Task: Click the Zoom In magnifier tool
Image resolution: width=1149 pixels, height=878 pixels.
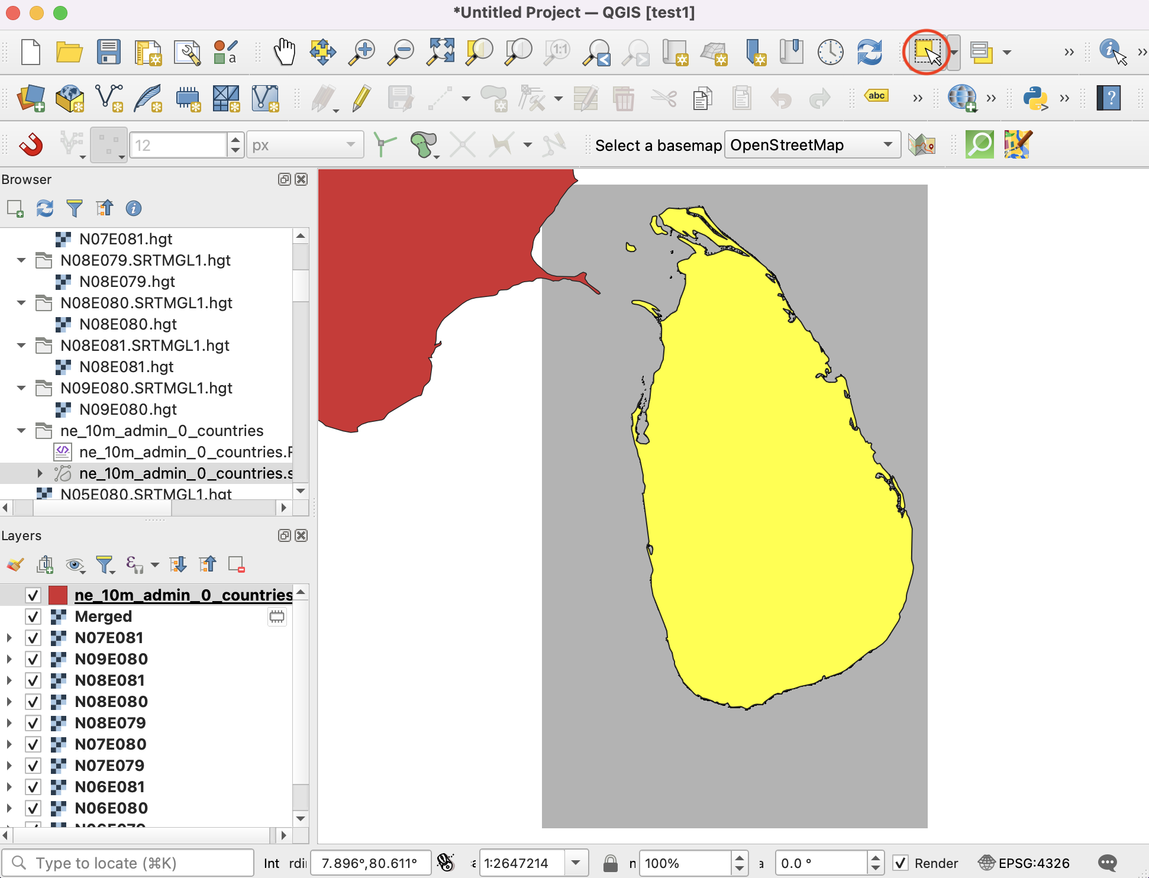Action: coord(362,52)
